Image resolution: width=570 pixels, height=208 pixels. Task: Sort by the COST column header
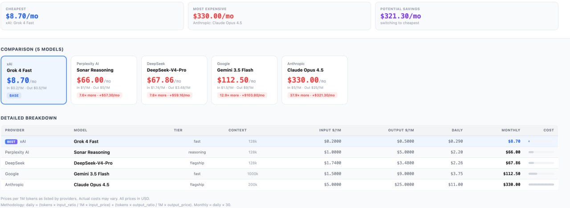click(x=549, y=130)
